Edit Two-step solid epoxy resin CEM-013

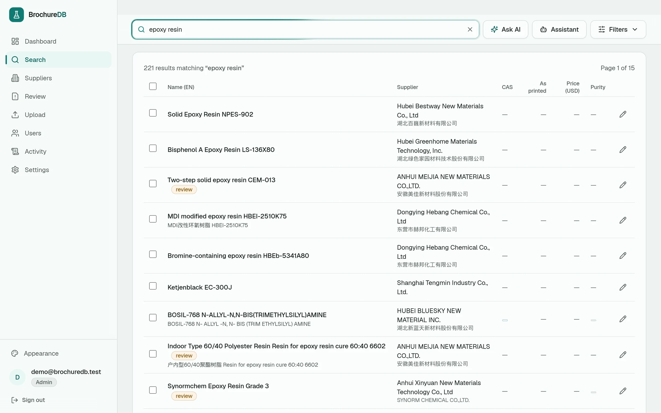click(x=623, y=185)
